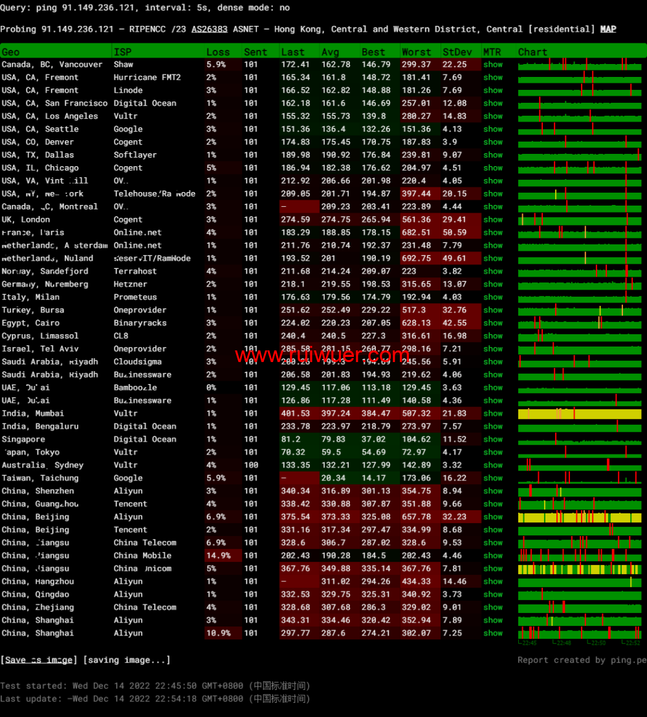Click the Avg column header
The width and height of the screenshot is (647, 717).
pos(330,52)
